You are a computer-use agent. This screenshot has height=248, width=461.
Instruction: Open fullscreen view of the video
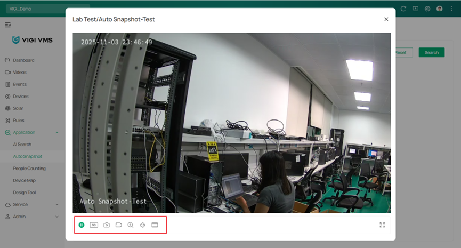pos(382,225)
